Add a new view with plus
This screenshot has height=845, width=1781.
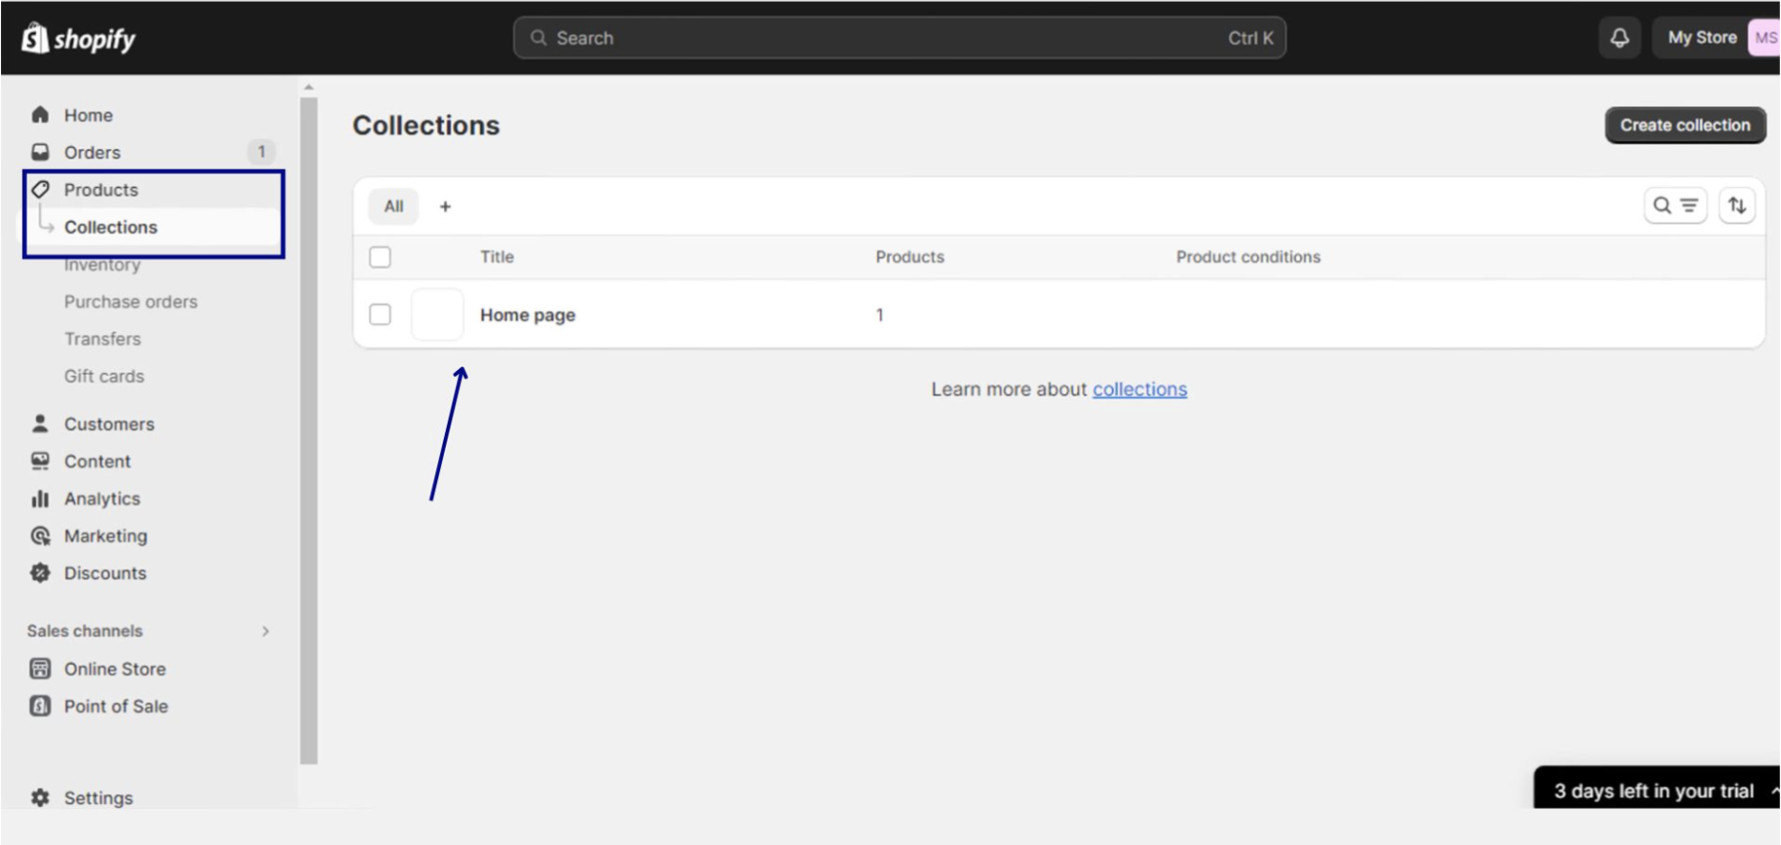click(x=445, y=206)
